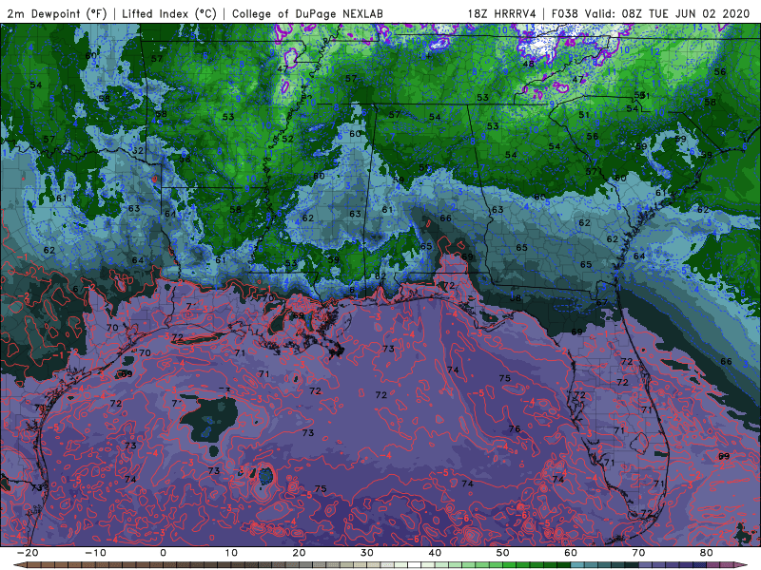Click the '60' color scale label

tap(571, 553)
